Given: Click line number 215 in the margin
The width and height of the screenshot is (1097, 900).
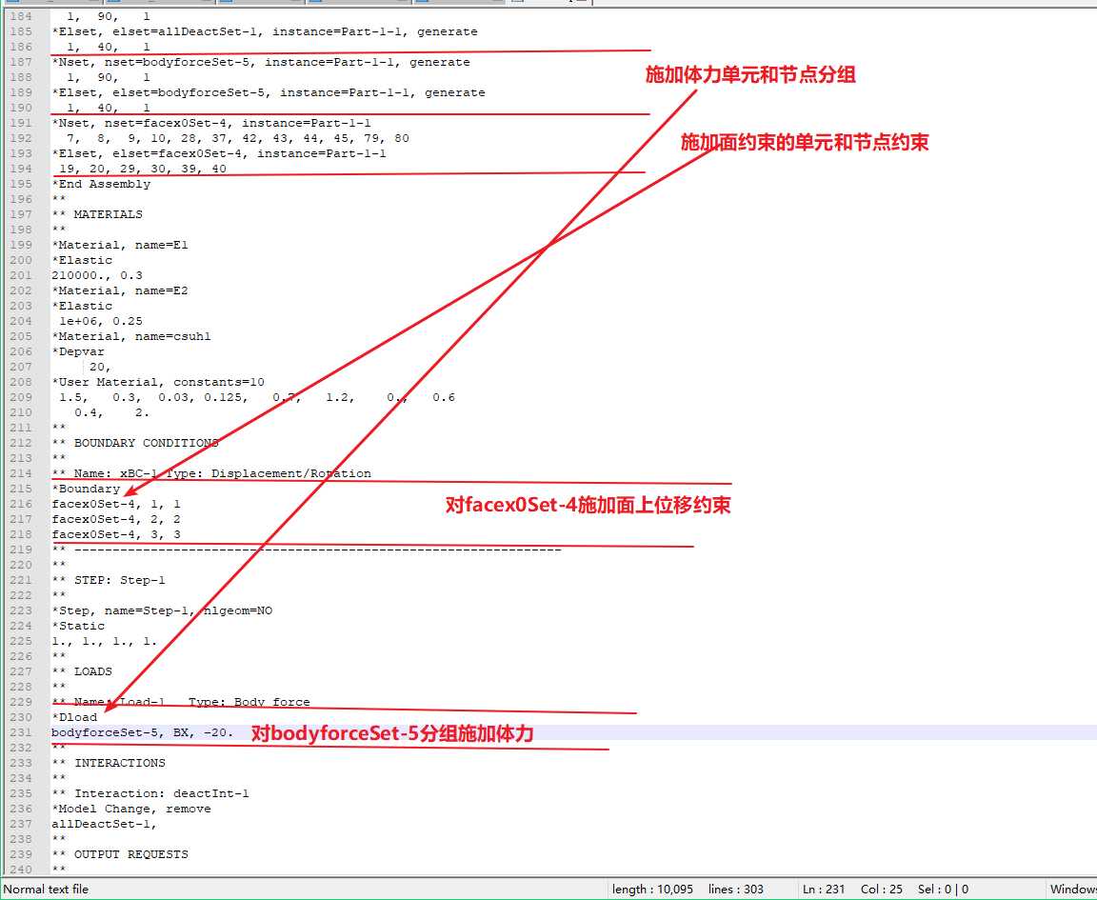Looking at the screenshot, I should tap(21, 489).
